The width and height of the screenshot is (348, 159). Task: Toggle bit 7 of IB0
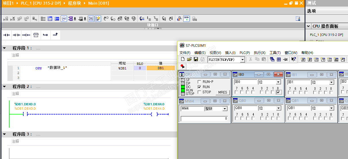pos(236,92)
